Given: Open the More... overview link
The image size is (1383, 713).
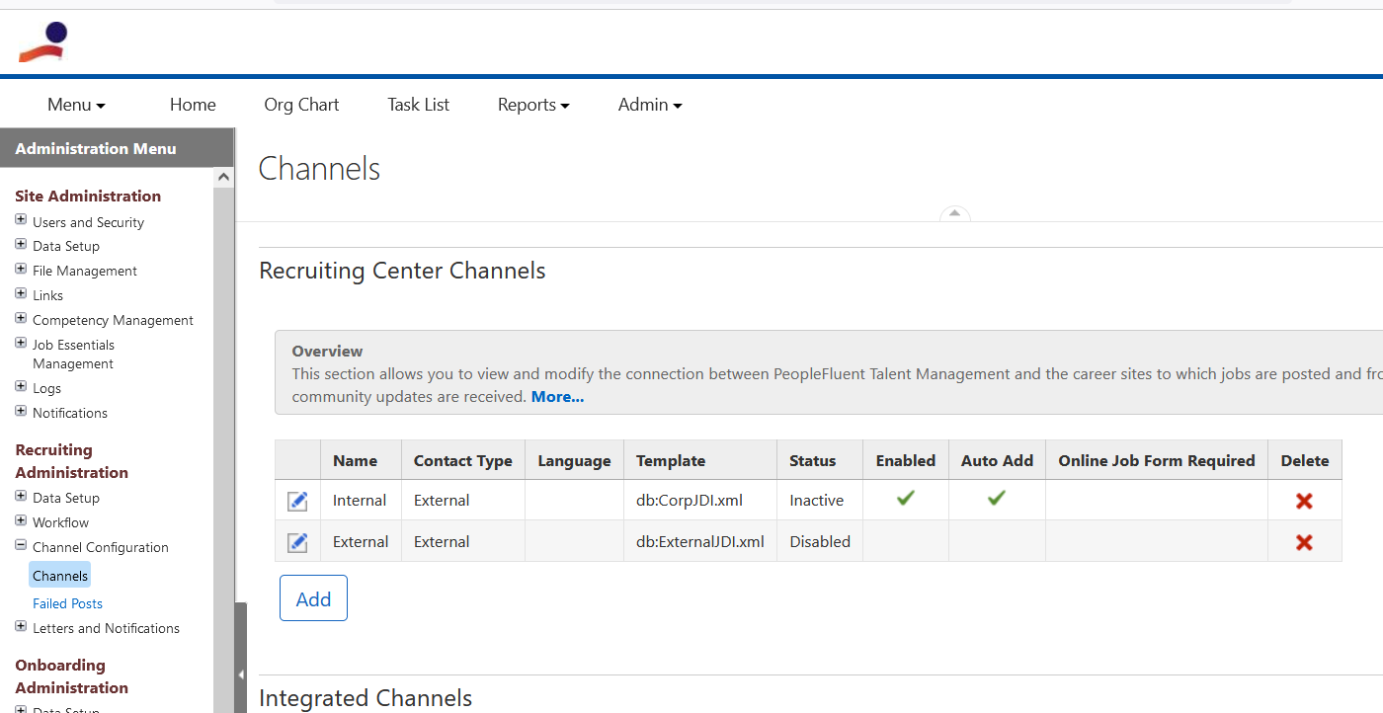Looking at the screenshot, I should 557,397.
